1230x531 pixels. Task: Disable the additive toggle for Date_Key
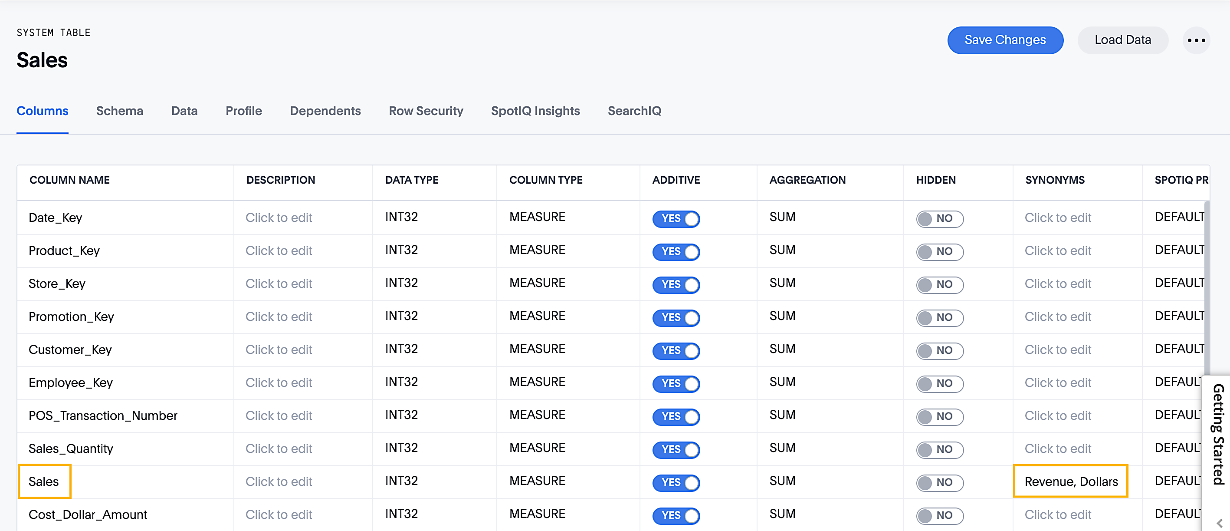tap(676, 218)
